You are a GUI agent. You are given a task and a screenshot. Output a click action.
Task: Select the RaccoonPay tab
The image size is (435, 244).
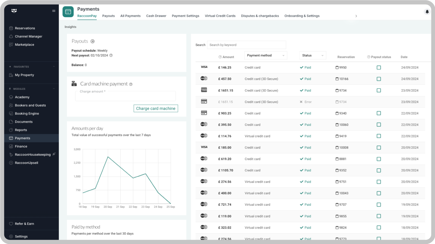click(87, 16)
